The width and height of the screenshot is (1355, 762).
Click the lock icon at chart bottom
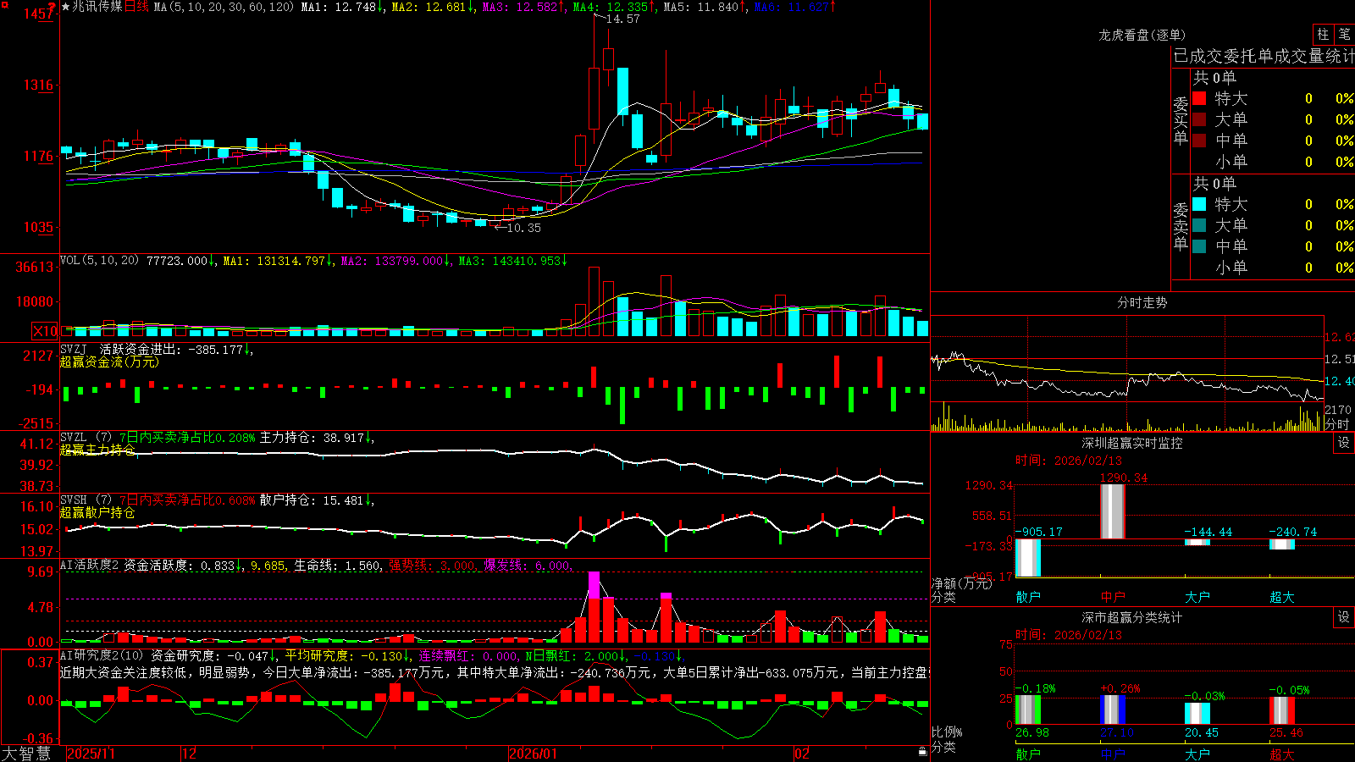point(922,751)
